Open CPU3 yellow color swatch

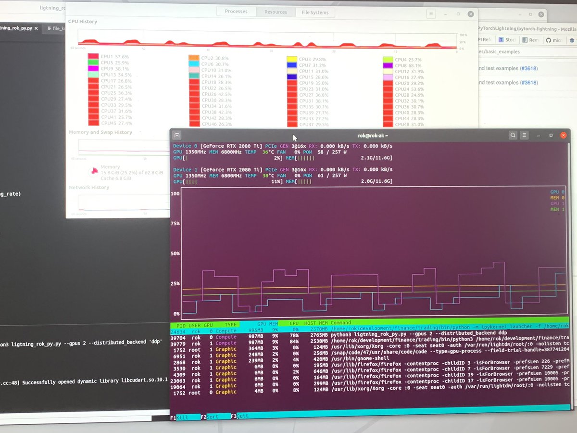[x=292, y=59]
